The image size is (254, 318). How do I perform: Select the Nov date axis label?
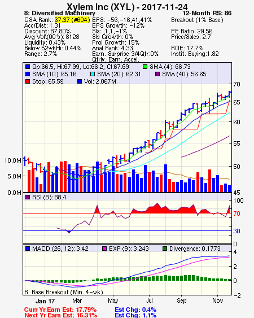click(218, 300)
